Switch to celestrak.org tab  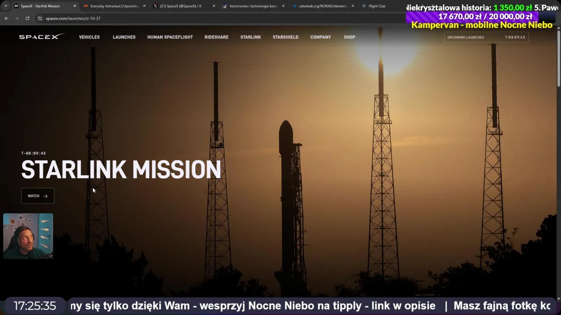323,6
